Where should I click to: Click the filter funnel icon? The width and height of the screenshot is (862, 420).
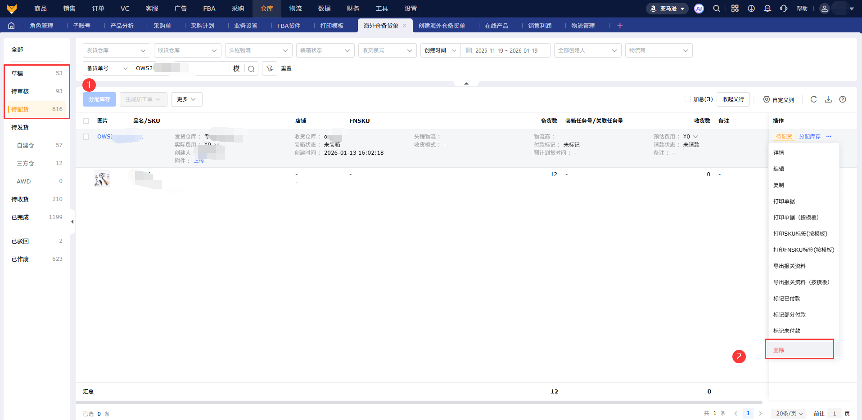pos(270,68)
